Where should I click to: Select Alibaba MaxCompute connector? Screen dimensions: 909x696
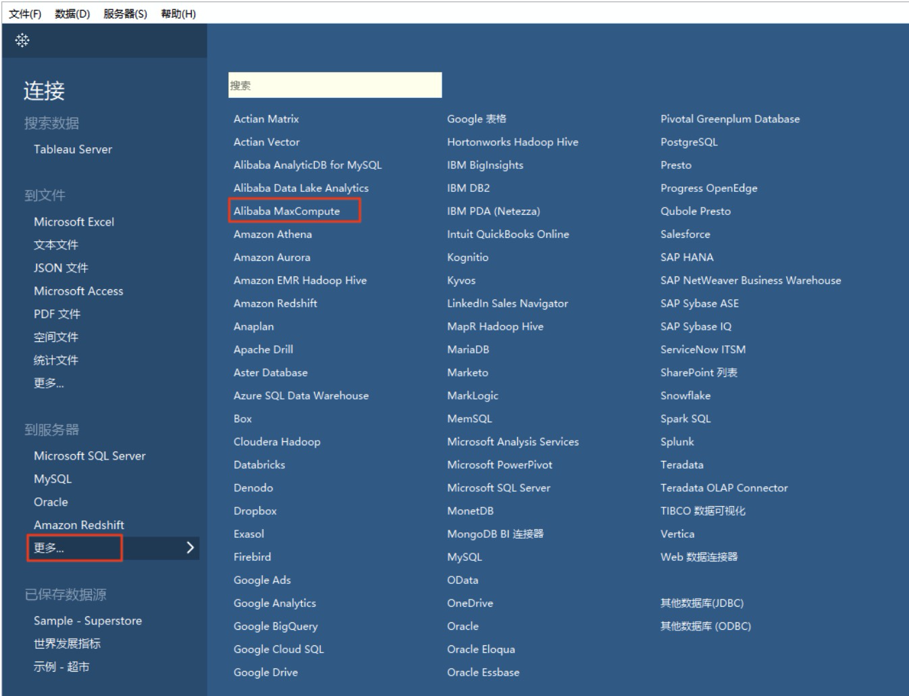(287, 211)
